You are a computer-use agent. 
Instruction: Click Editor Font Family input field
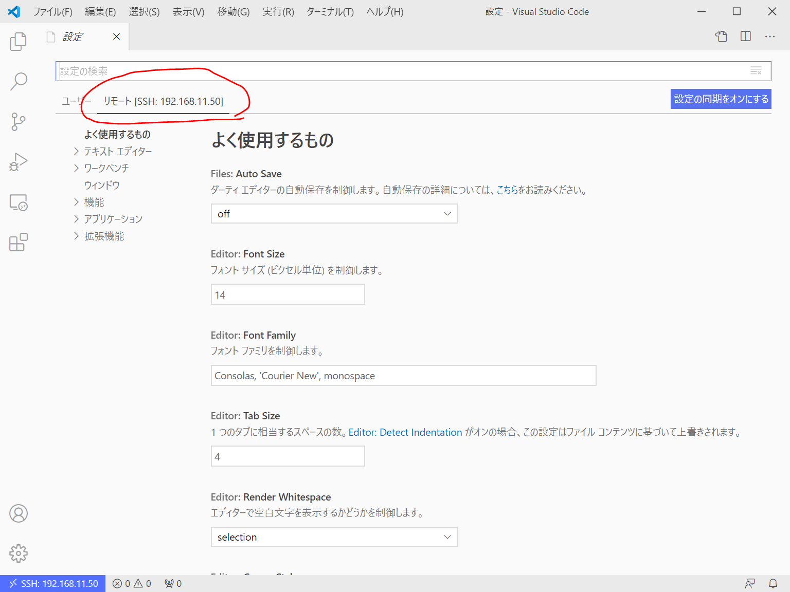point(403,376)
